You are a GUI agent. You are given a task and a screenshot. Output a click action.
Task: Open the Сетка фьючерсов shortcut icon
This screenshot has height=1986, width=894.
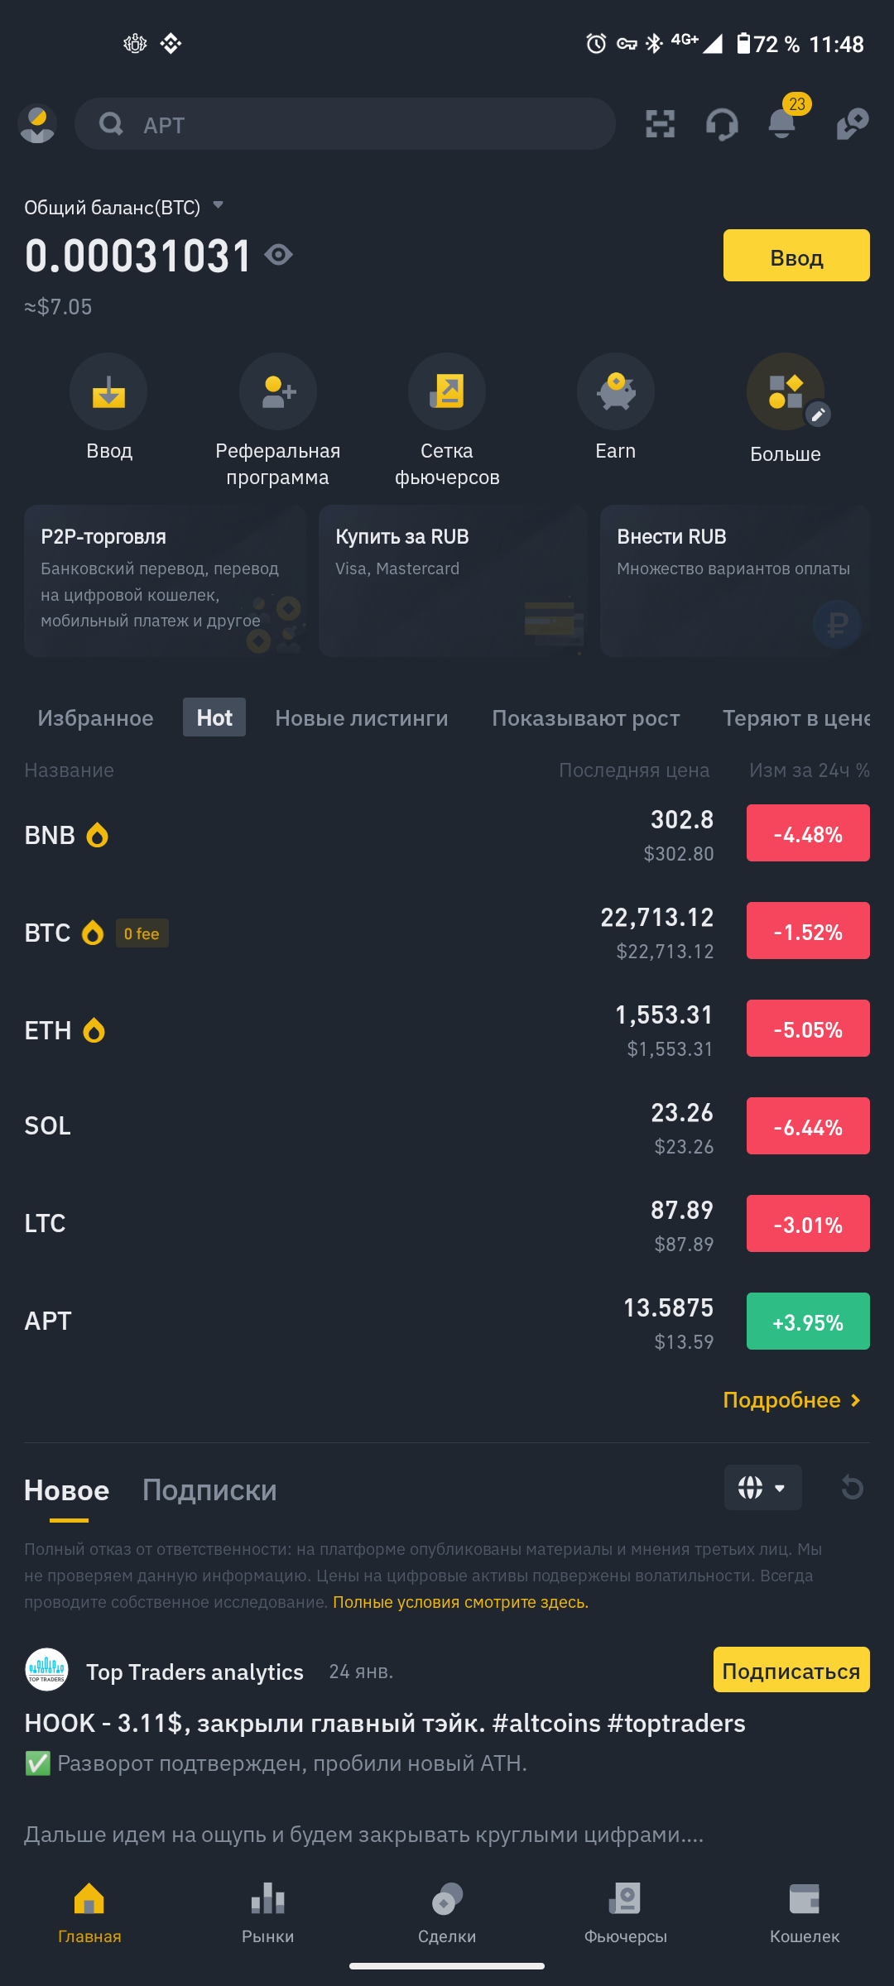447,391
